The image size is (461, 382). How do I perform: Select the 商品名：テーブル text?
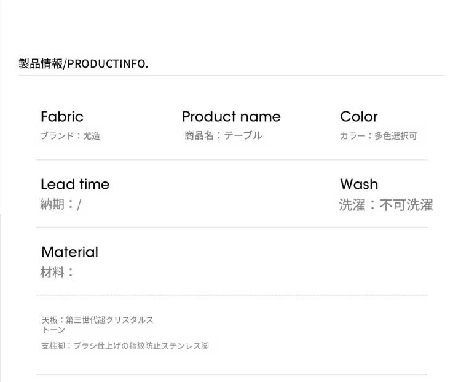pos(223,135)
